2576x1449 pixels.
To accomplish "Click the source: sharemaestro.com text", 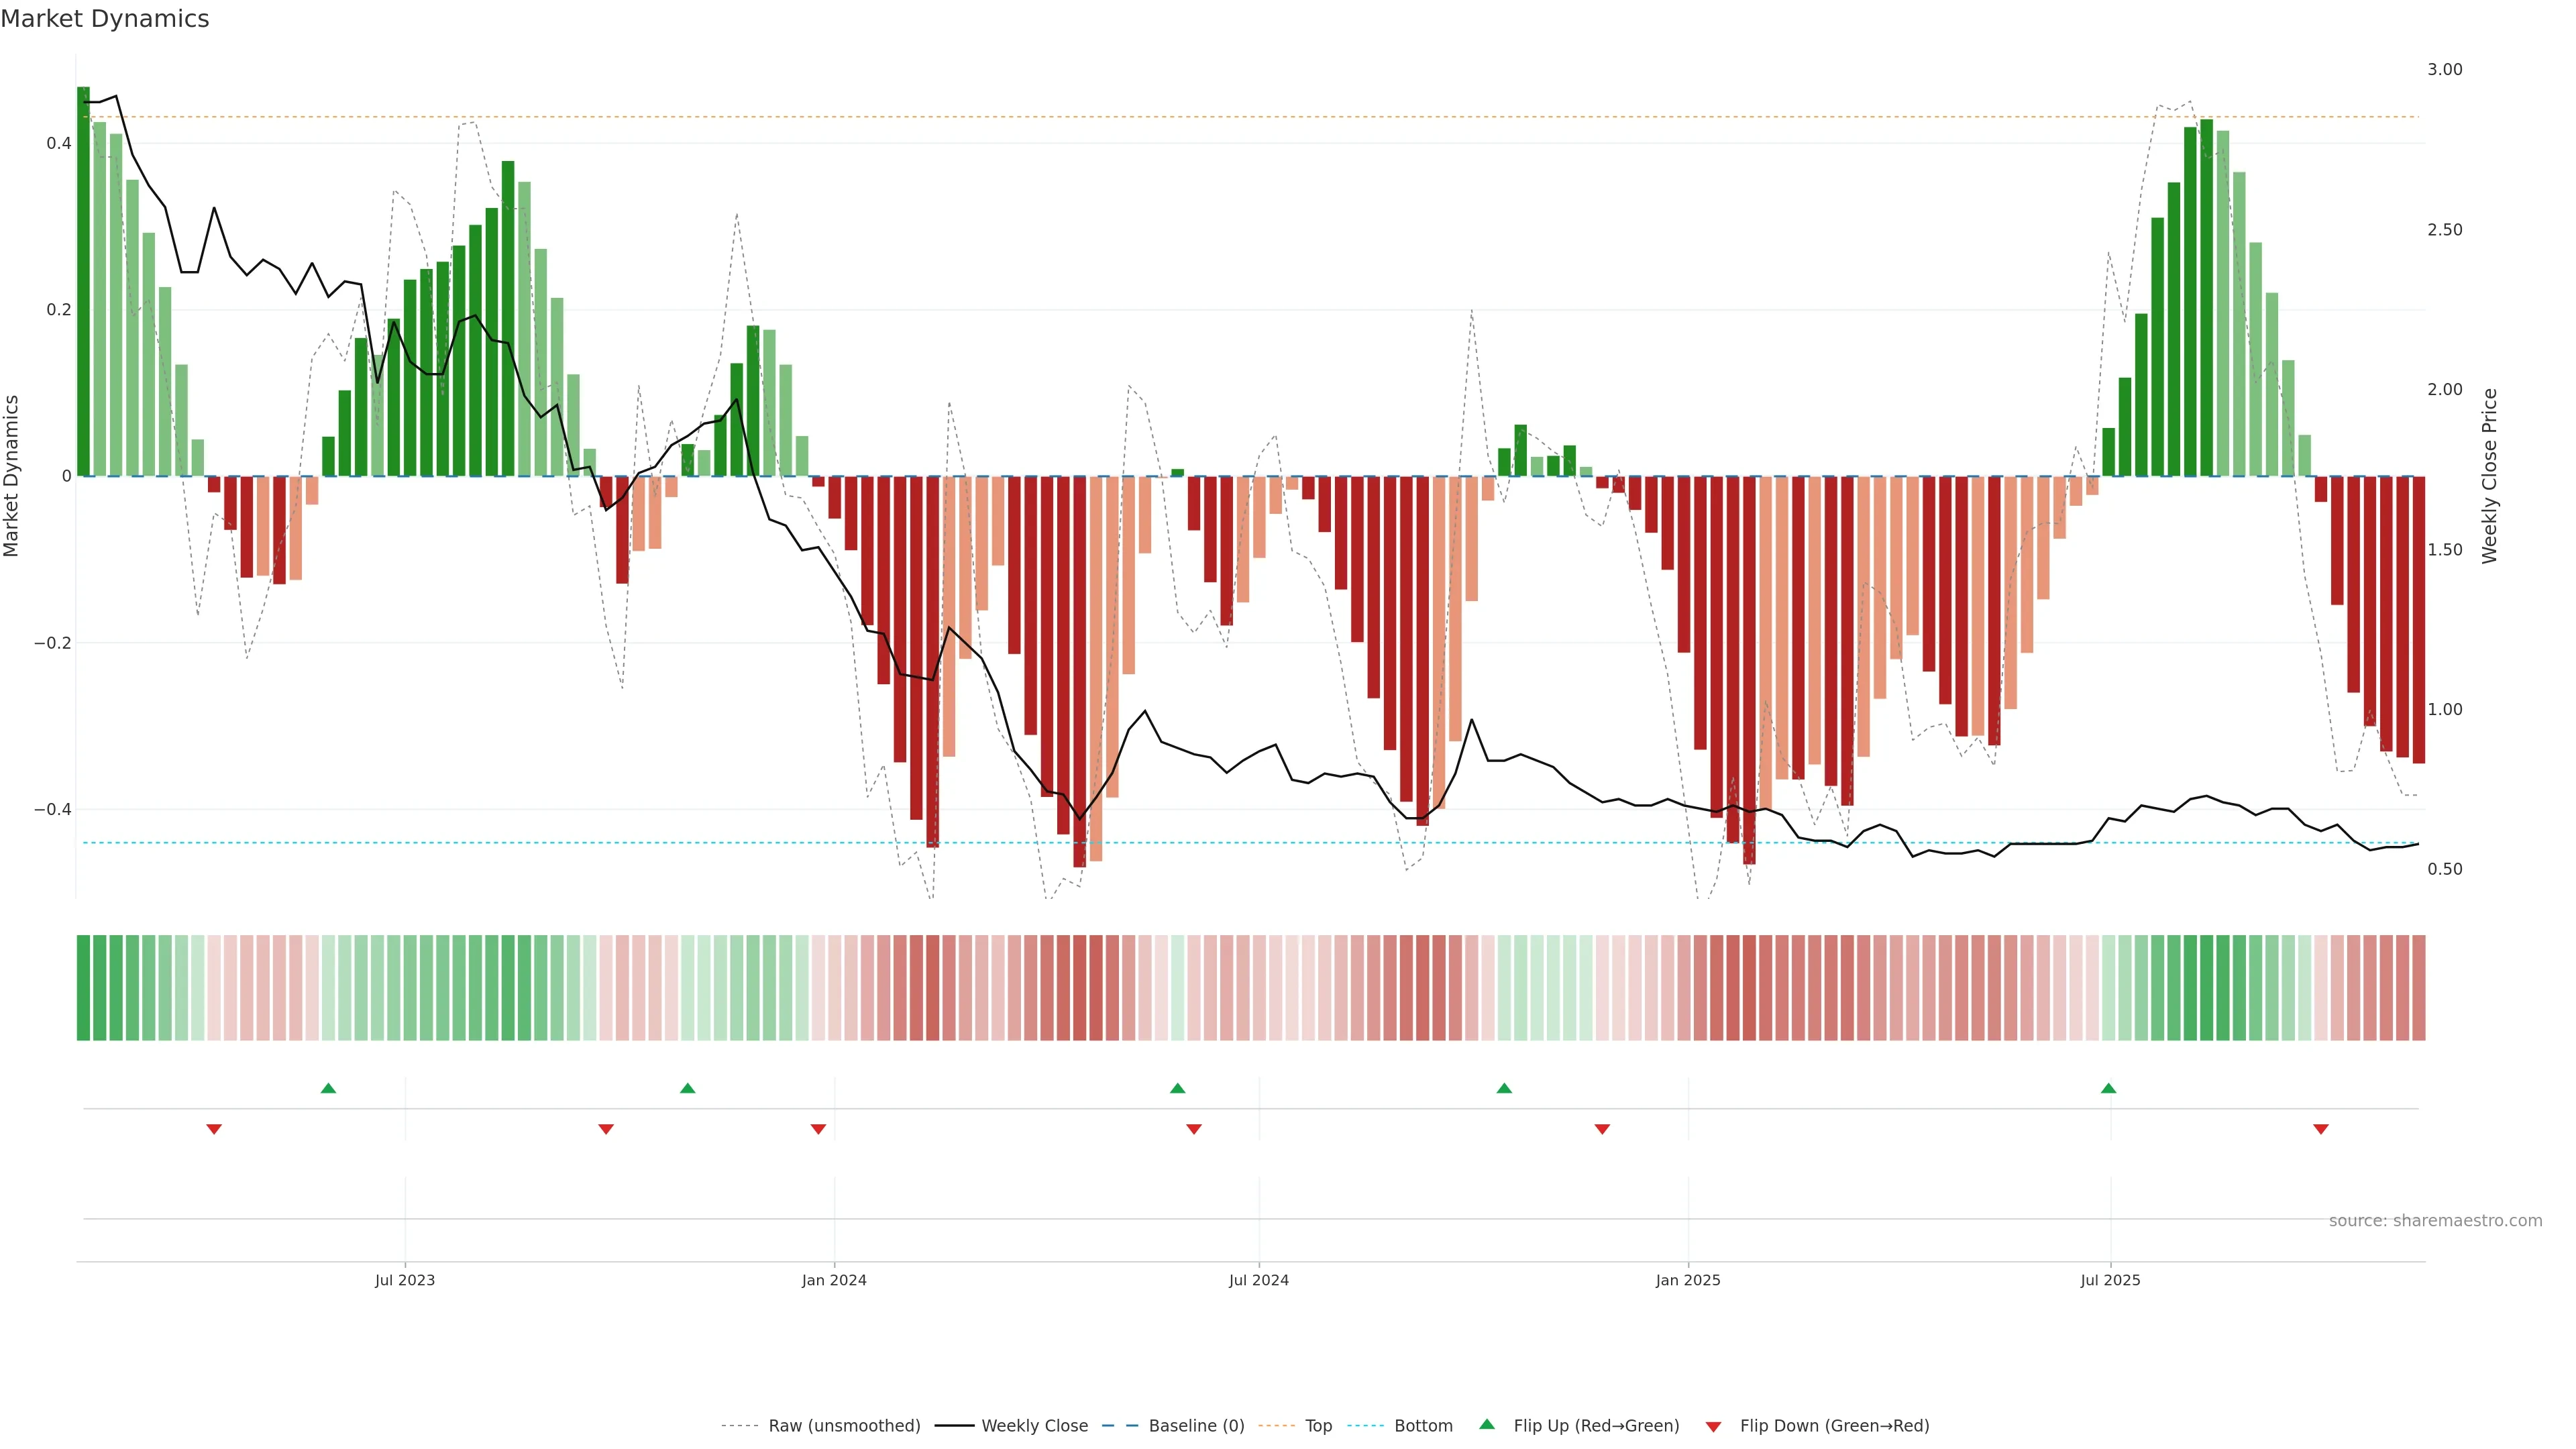I will click(2435, 1220).
